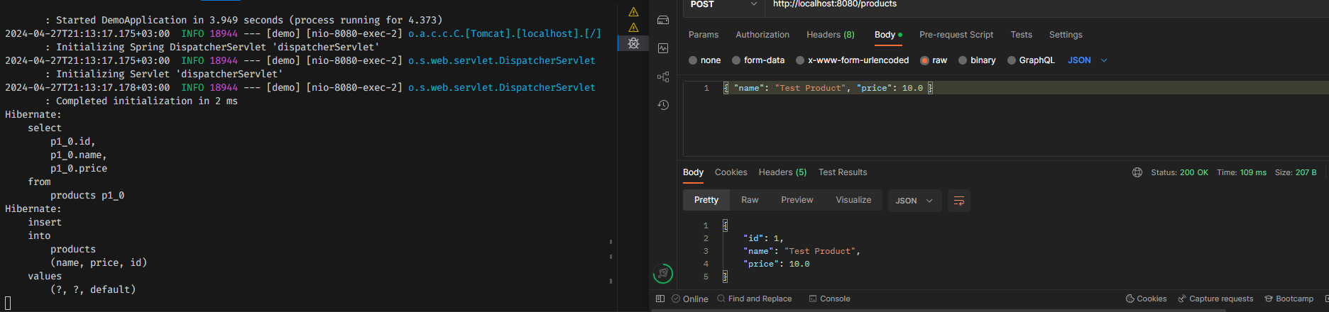Switch to the Authorization tab

tap(762, 35)
